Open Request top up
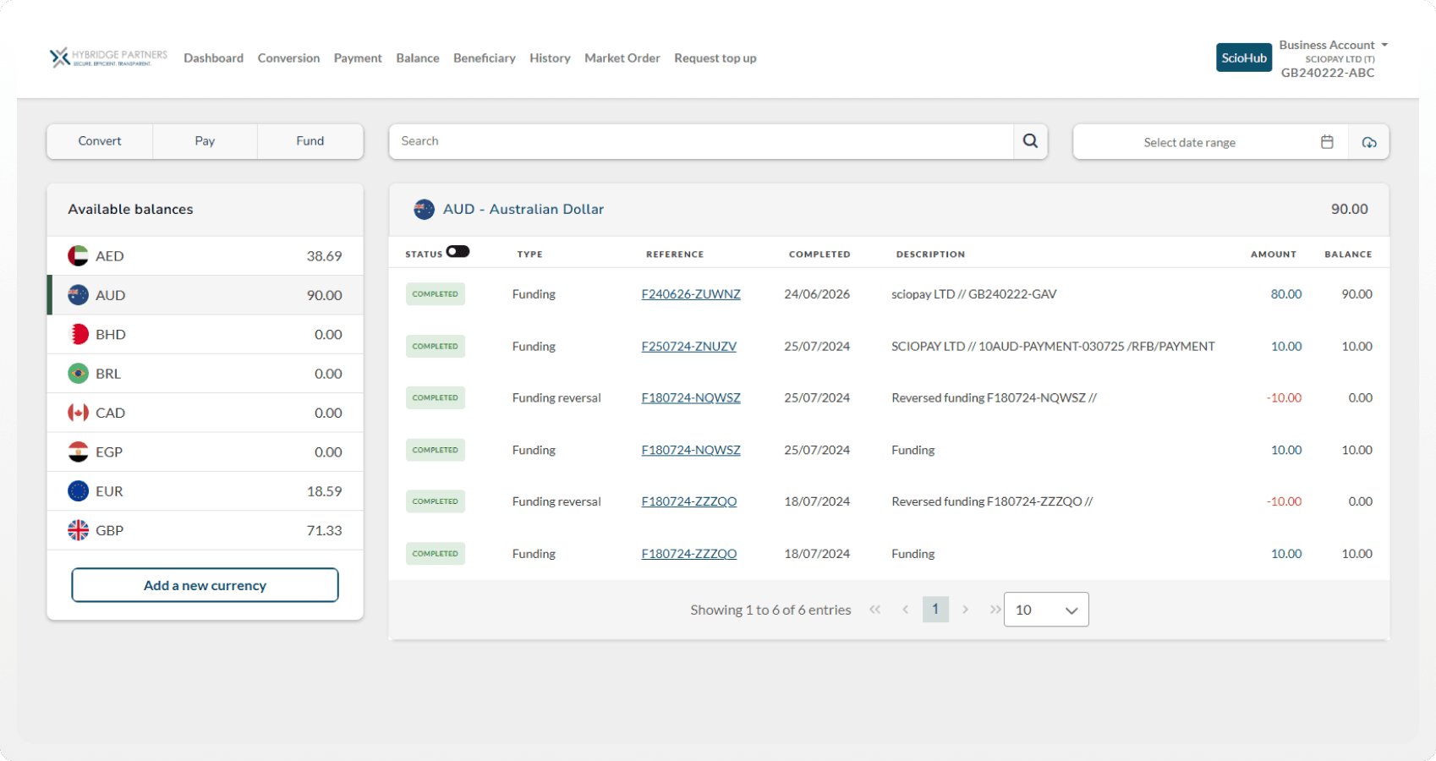This screenshot has height=761, width=1436. click(x=715, y=57)
